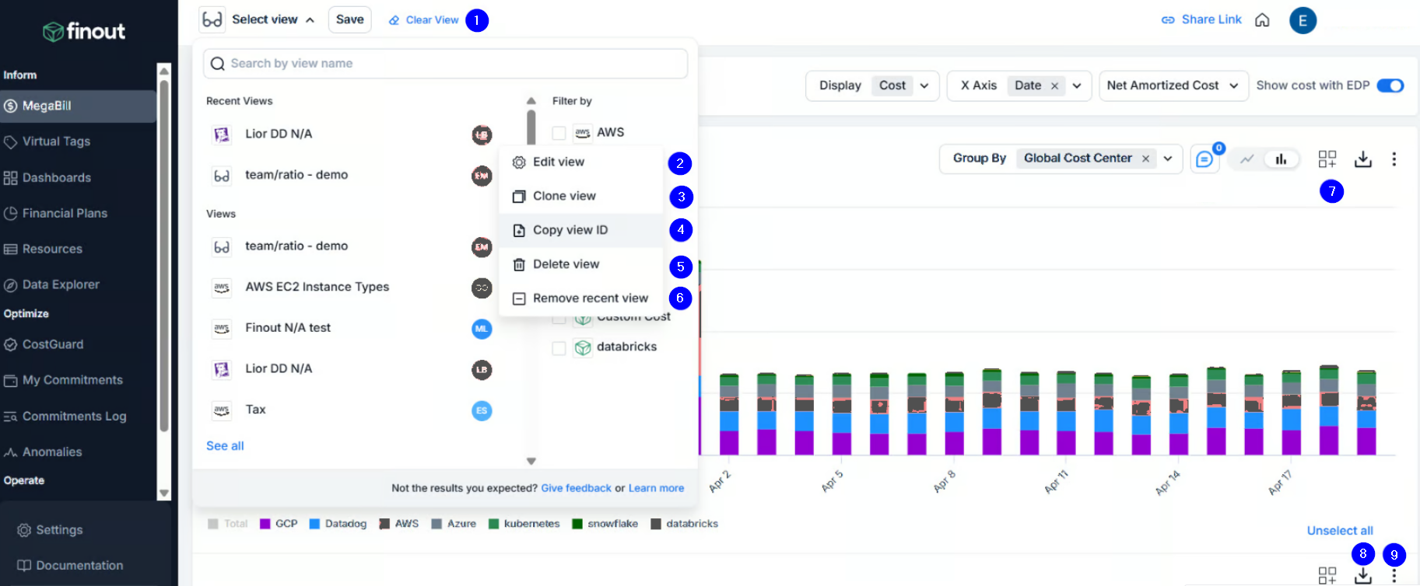Open MegaBill in the sidebar

coord(78,106)
